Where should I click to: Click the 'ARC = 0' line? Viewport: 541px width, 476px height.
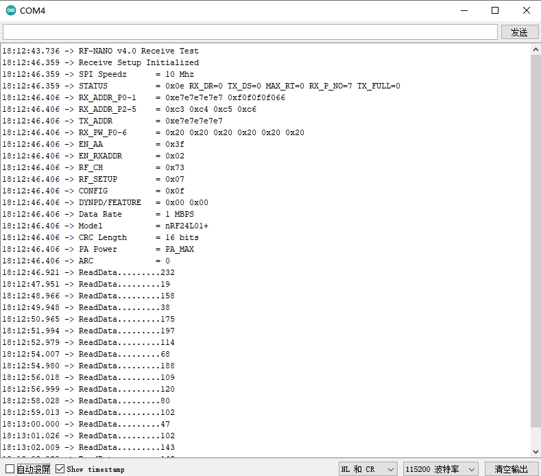tap(86, 261)
